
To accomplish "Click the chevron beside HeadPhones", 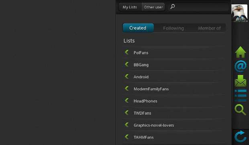I will (x=127, y=100).
